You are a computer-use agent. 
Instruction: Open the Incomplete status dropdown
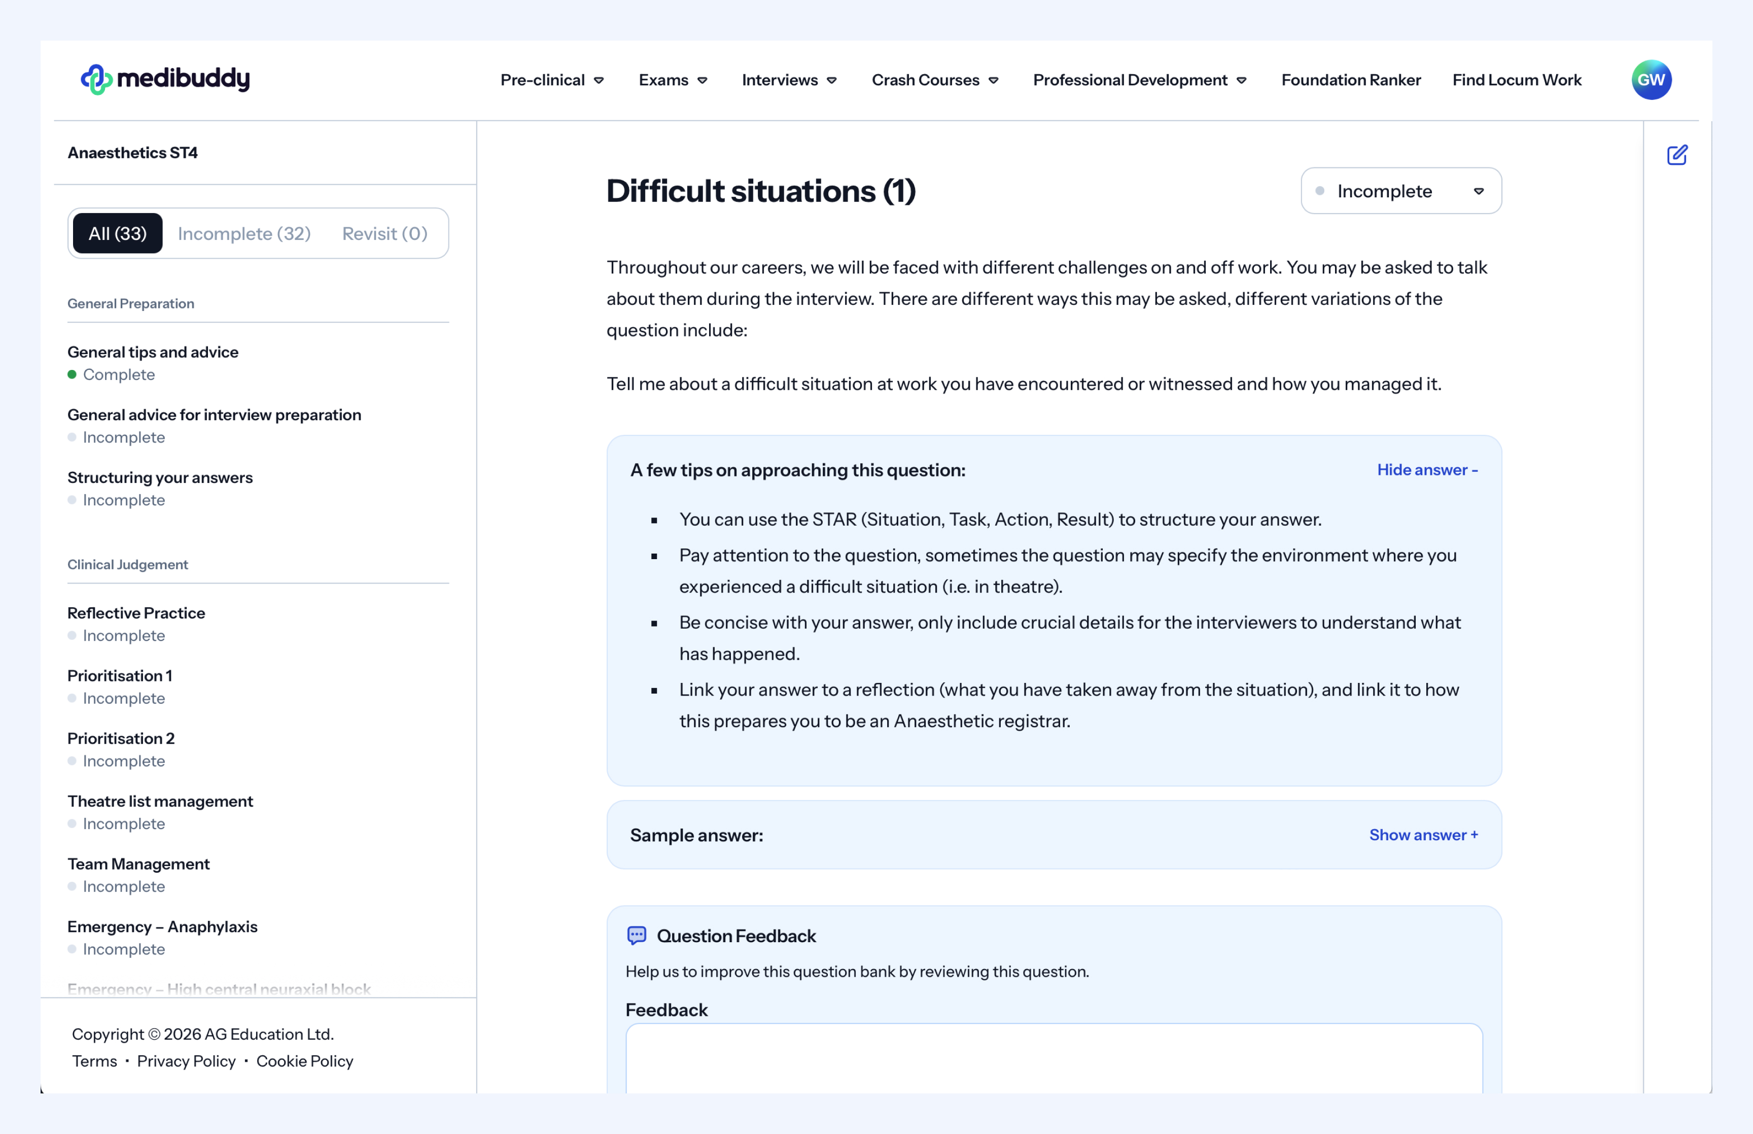1400,191
